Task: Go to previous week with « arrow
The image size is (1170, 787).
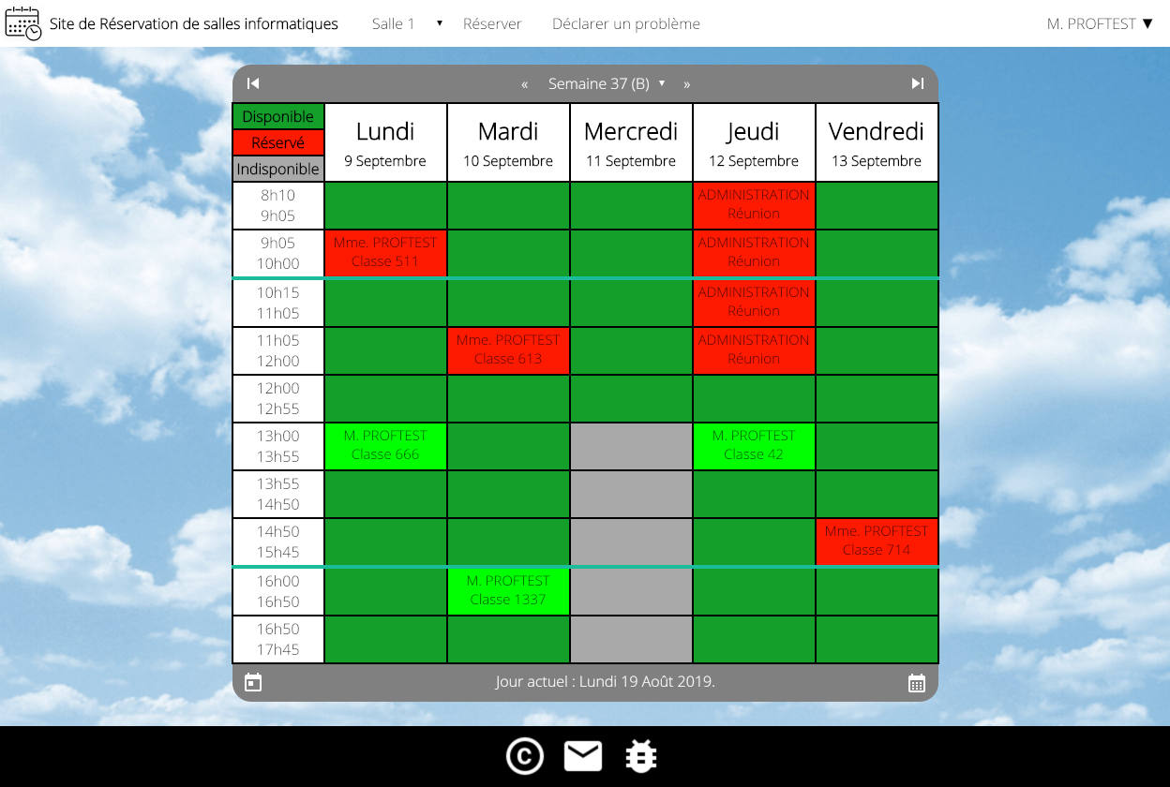Action: [x=525, y=84]
